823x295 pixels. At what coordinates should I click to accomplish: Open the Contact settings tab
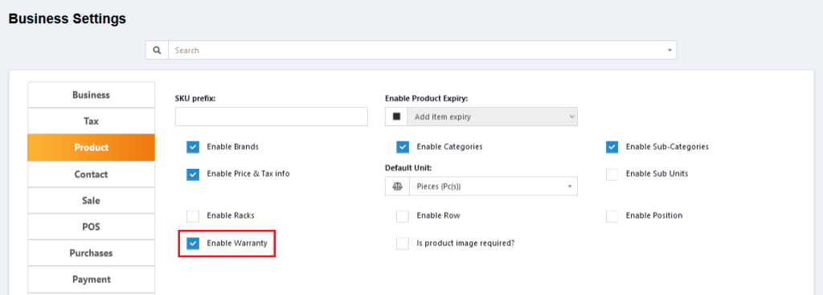pos(92,174)
